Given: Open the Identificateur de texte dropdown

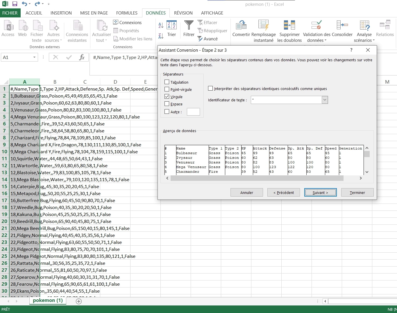Looking at the screenshot, I should 325,100.
